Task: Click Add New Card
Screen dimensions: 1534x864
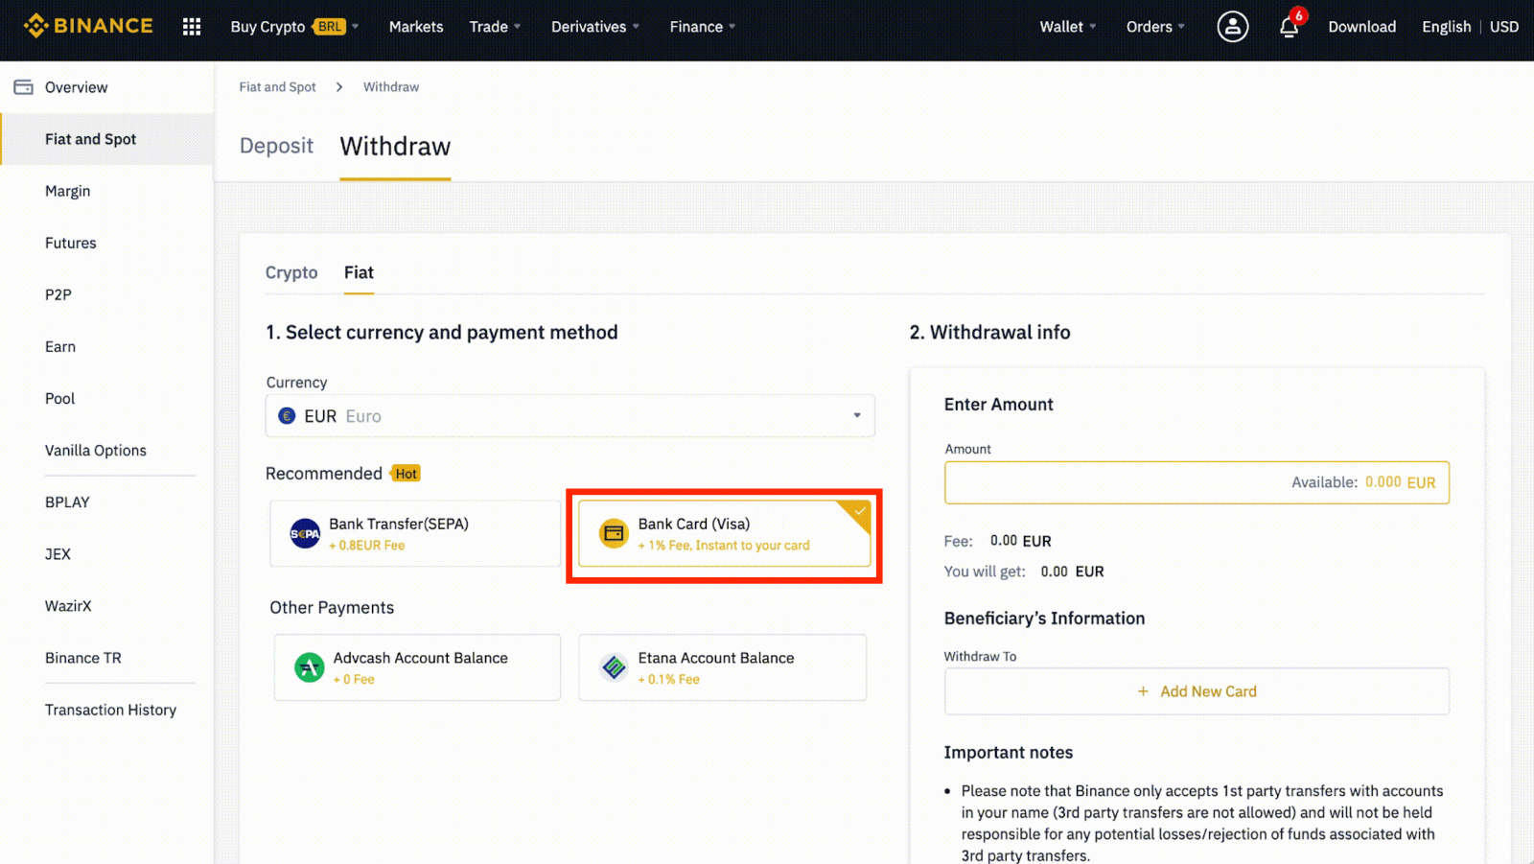Action: [x=1197, y=690]
